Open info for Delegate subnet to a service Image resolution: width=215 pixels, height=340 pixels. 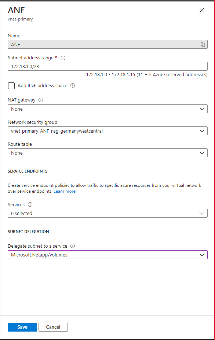click(x=73, y=246)
